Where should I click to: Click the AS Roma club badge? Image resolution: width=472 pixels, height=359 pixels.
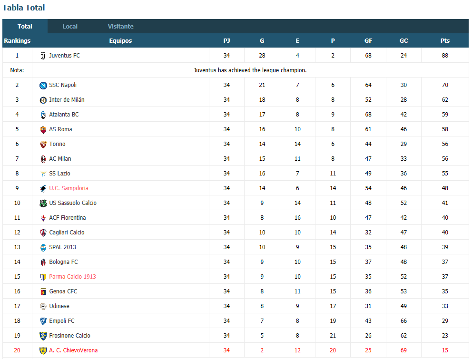(43, 129)
